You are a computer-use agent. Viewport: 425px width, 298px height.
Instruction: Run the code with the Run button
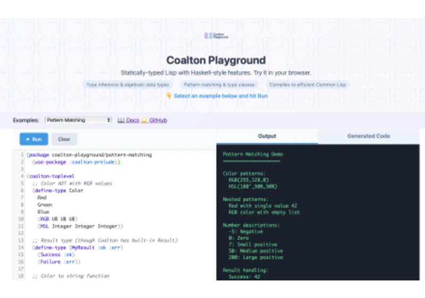tap(34, 139)
